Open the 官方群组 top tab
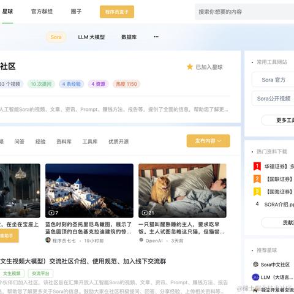The width and height of the screenshot is (294, 294). [x=42, y=12]
